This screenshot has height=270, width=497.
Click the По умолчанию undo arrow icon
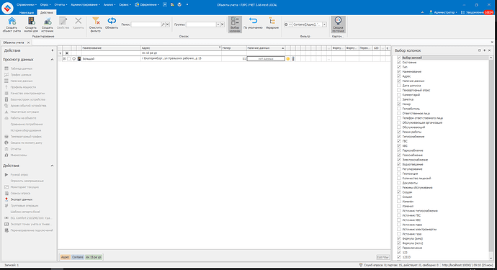[253, 21]
